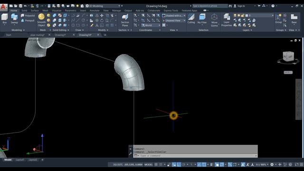Click the Group icon
The image size is (304, 171).
[278, 19]
